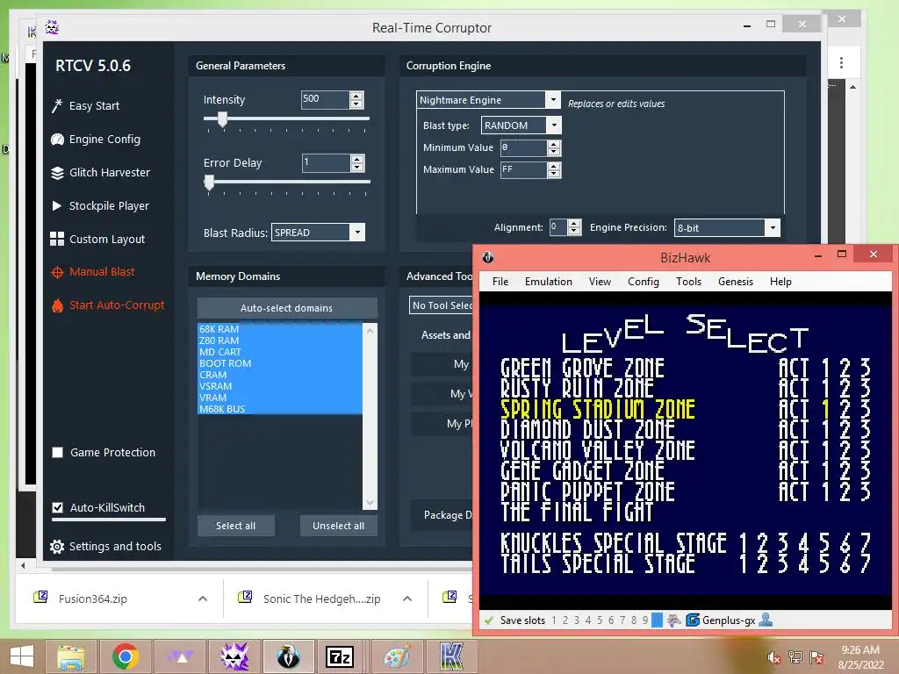Click the Genplus-gx core icon
Viewport: 899px width, 674px height.
click(693, 620)
